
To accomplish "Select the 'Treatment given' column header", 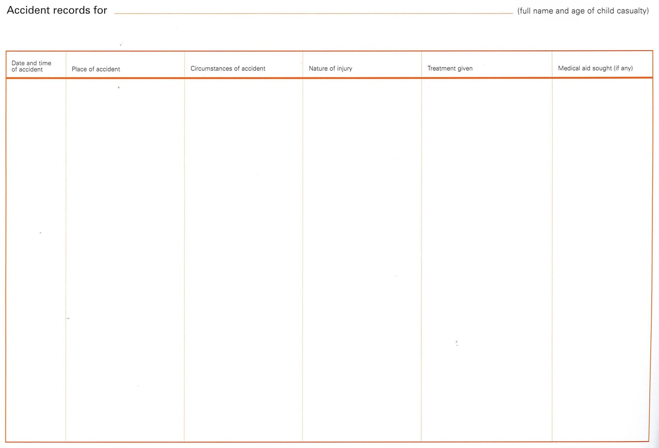I will [x=450, y=68].
